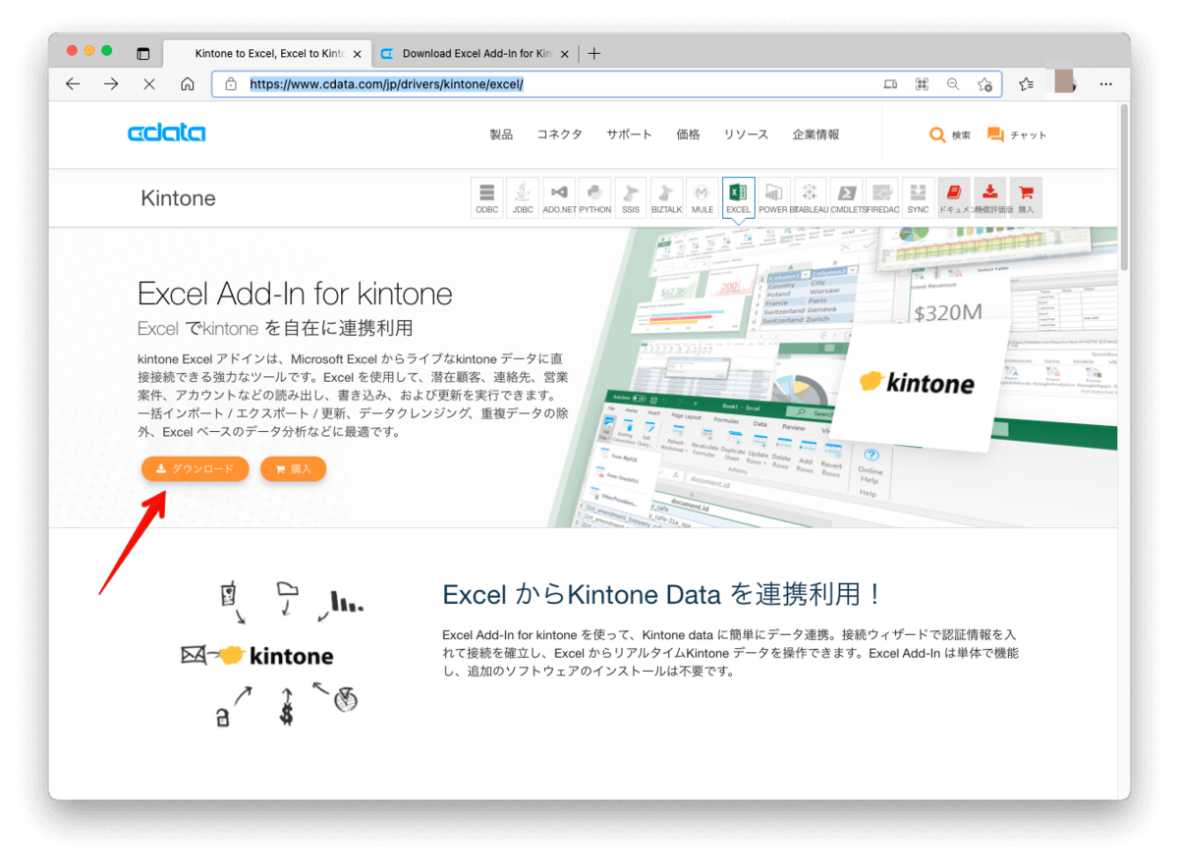The image size is (1179, 864).
Task: Close the Download Excel Add-In tab
Action: point(565,54)
